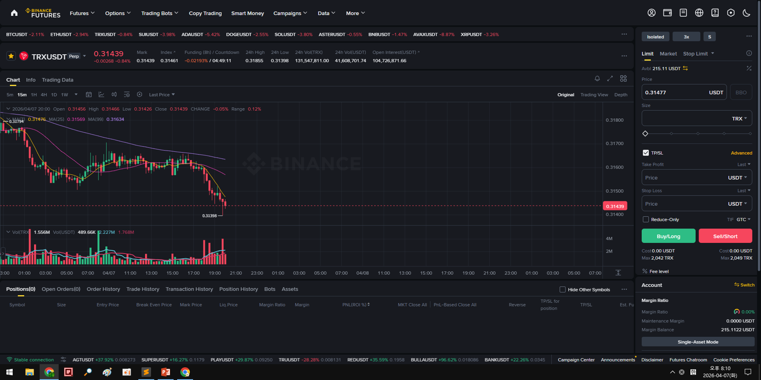Click the order size slider handle
The image size is (761, 380).
[x=645, y=133]
